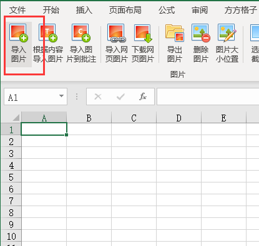Click the formula bar input area
This screenshot has width=259, height=246.
point(208,97)
